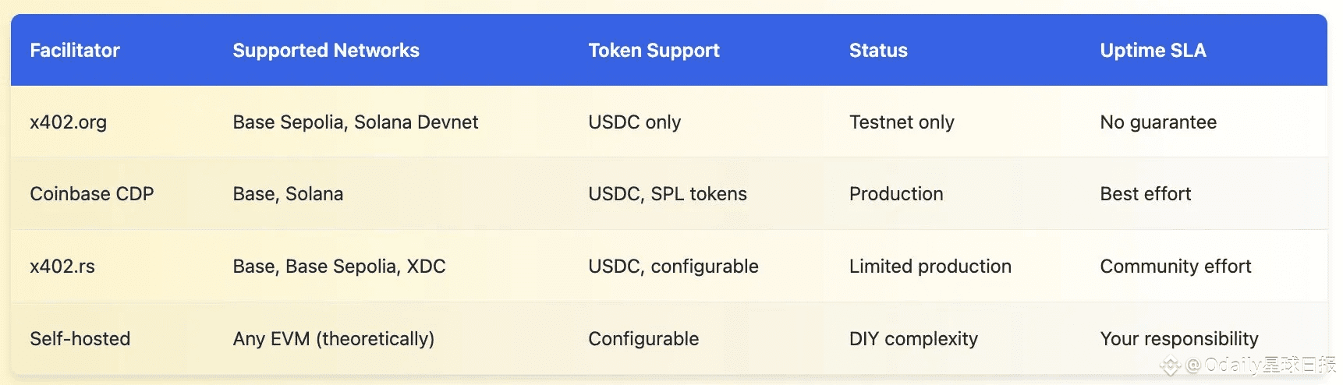Click the Facilitator column header
Image resolution: width=1343 pixels, height=385 pixels.
[x=75, y=51]
